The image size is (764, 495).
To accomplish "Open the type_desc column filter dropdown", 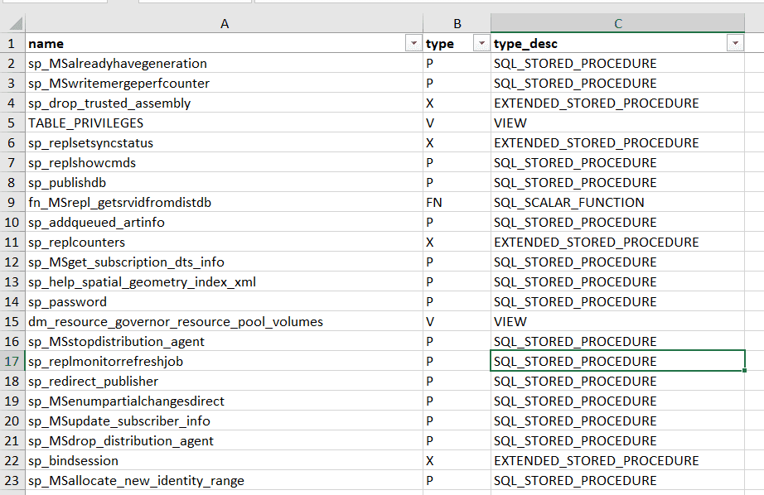I will [x=735, y=43].
